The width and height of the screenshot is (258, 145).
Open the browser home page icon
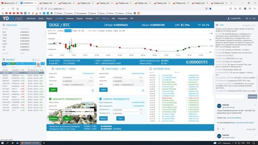pos(18,8)
